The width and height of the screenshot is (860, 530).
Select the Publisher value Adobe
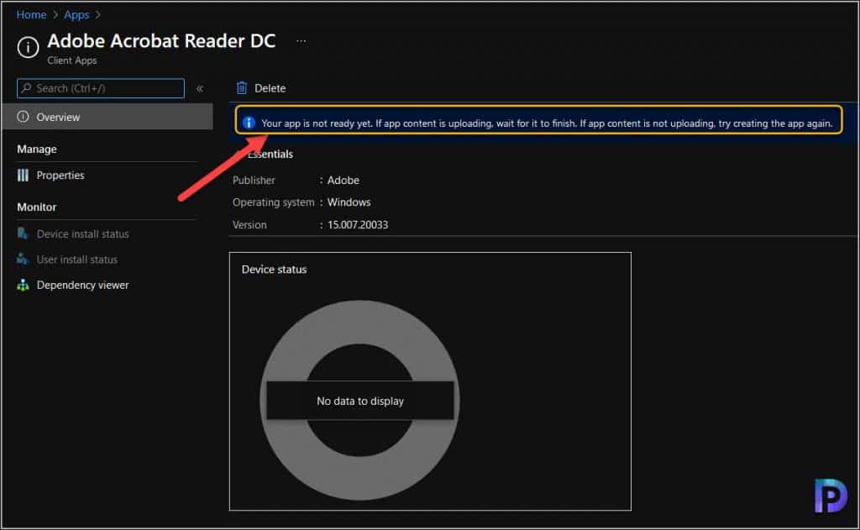(x=343, y=181)
